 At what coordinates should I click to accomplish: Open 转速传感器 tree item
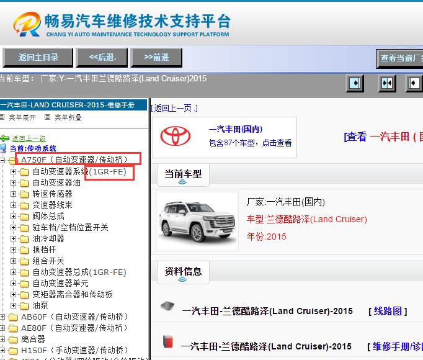click(52, 194)
